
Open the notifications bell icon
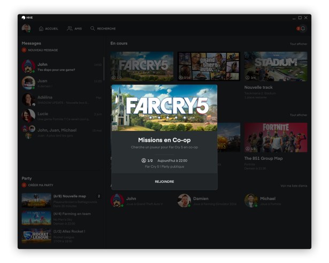tap(303, 28)
